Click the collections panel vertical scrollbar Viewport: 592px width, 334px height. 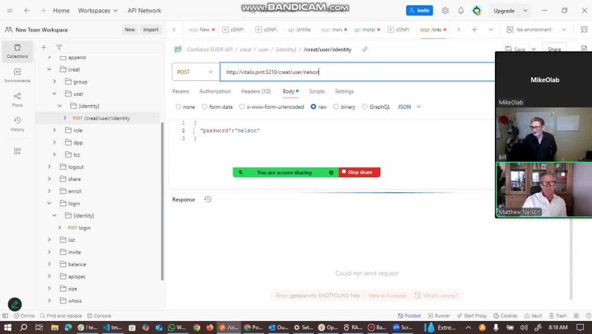162,202
